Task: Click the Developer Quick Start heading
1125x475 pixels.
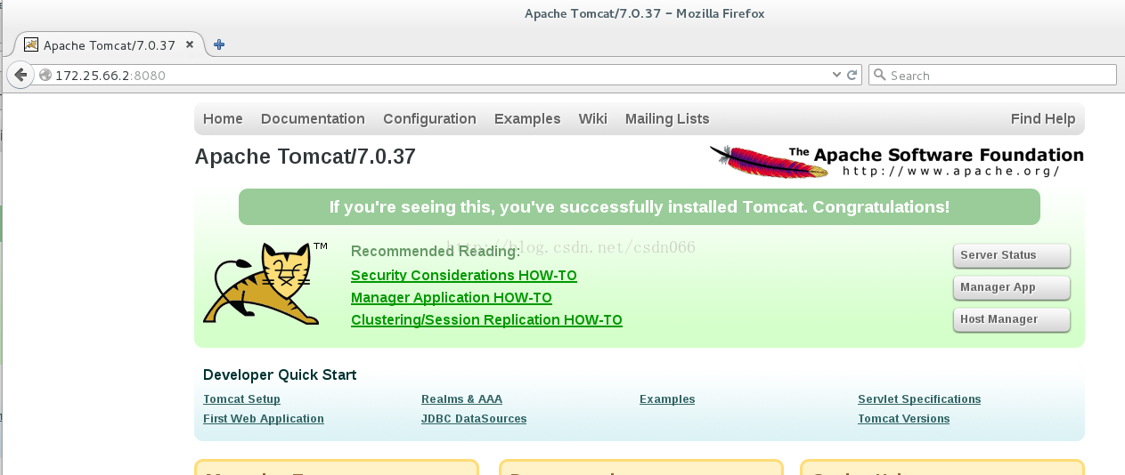Action: tap(280, 375)
